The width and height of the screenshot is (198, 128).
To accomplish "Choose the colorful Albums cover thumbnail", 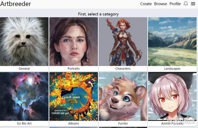I will point(74,96).
